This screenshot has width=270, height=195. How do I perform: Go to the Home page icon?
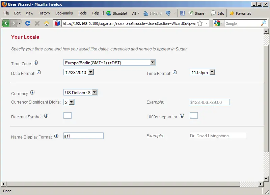(x=47, y=23)
